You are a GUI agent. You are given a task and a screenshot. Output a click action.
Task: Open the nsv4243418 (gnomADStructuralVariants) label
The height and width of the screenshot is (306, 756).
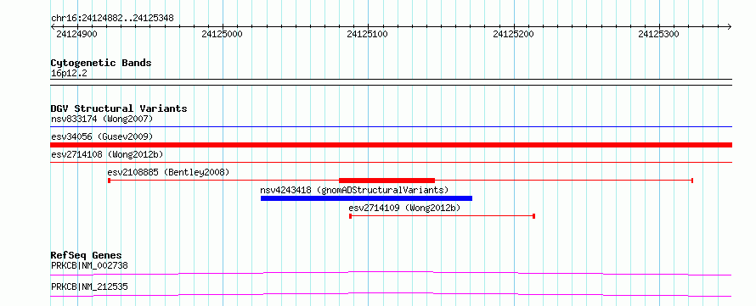click(354, 190)
